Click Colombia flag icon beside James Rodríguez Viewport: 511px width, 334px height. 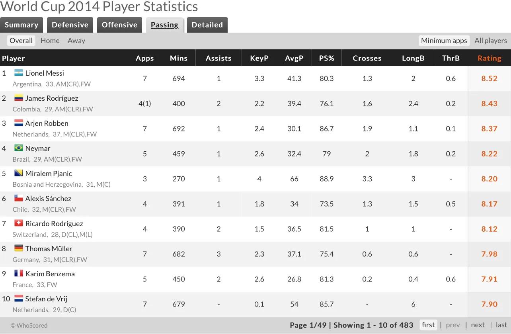pos(18,98)
